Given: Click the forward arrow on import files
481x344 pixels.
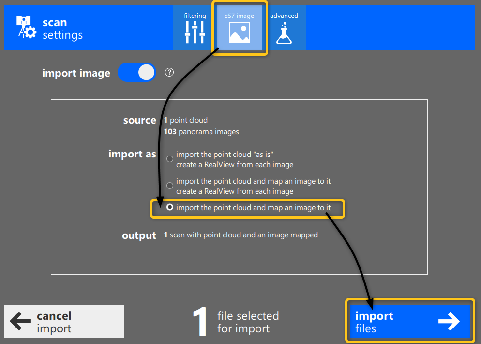Looking at the screenshot, I should pos(450,321).
